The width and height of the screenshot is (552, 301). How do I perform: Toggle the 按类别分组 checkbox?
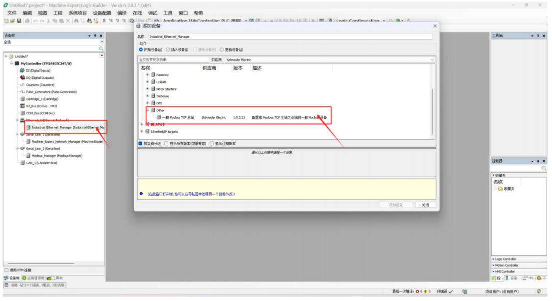coord(140,144)
